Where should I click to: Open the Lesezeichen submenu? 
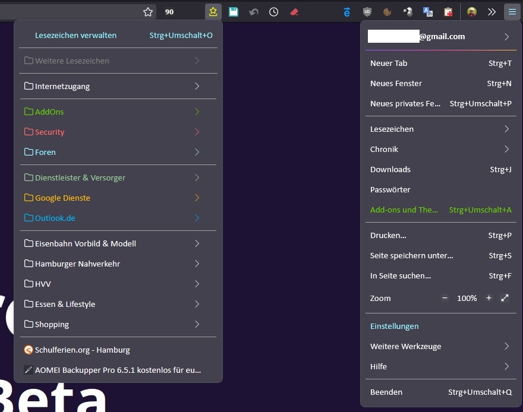coord(440,129)
